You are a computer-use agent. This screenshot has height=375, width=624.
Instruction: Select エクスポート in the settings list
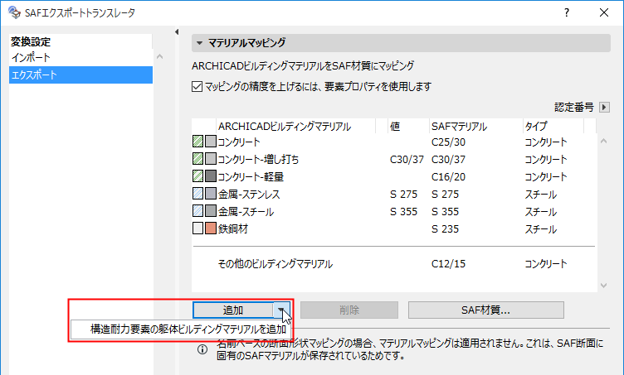click(x=80, y=75)
